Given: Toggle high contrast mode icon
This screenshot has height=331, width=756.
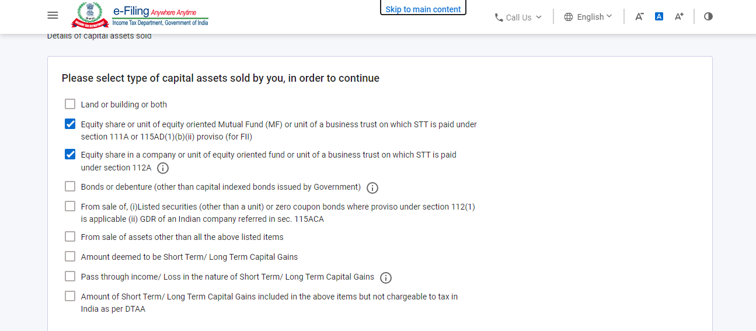Looking at the screenshot, I should pos(708,16).
